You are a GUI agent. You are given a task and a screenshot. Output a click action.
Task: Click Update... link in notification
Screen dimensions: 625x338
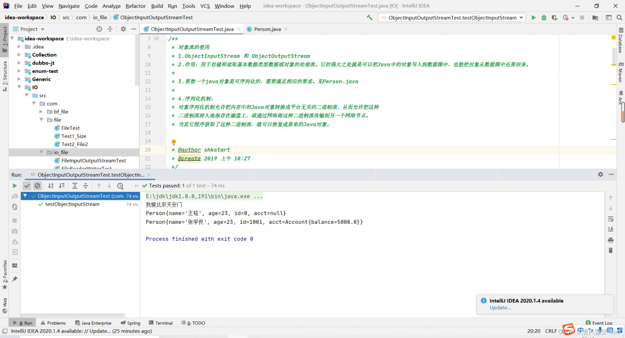[x=500, y=308]
